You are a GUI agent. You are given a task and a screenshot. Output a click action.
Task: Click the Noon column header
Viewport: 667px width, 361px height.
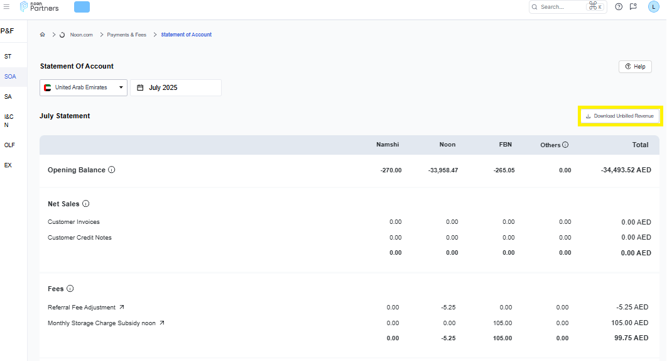click(448, 145)
